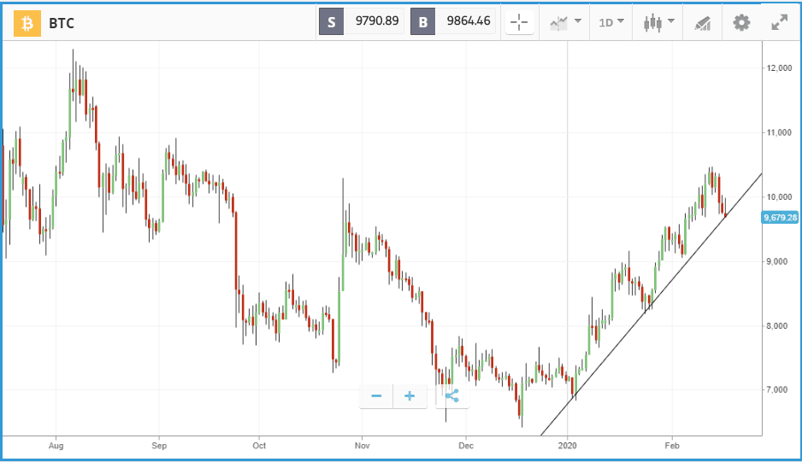
Task: Click the Bitcoin logo icon
Action: click(x=27, y=23)
